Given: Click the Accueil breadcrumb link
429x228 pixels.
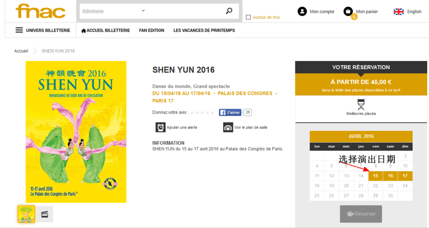Looking at the screenshot, I should 21,51.
